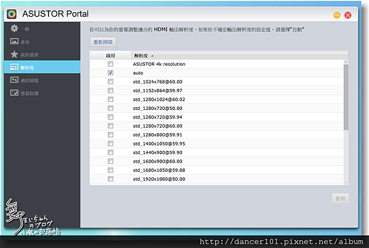Click the 套用 apply button
This screenshot has width=369, height=248.
340,198
